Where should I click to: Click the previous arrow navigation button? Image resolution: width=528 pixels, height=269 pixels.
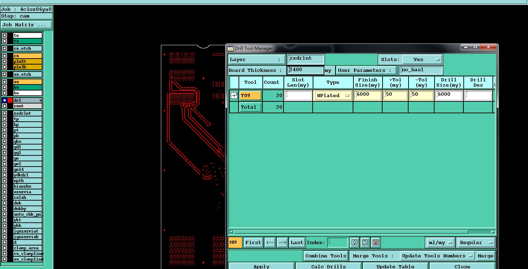coord(270,242)
